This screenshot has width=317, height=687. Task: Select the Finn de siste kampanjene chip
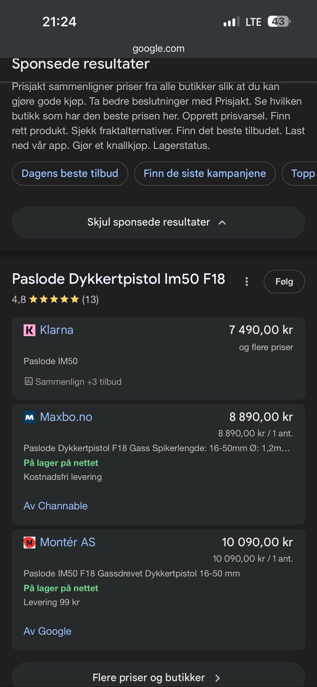(205, 174)
